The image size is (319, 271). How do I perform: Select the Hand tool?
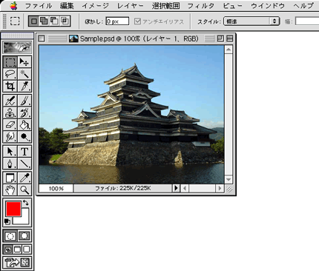click(x=10, y=190)
